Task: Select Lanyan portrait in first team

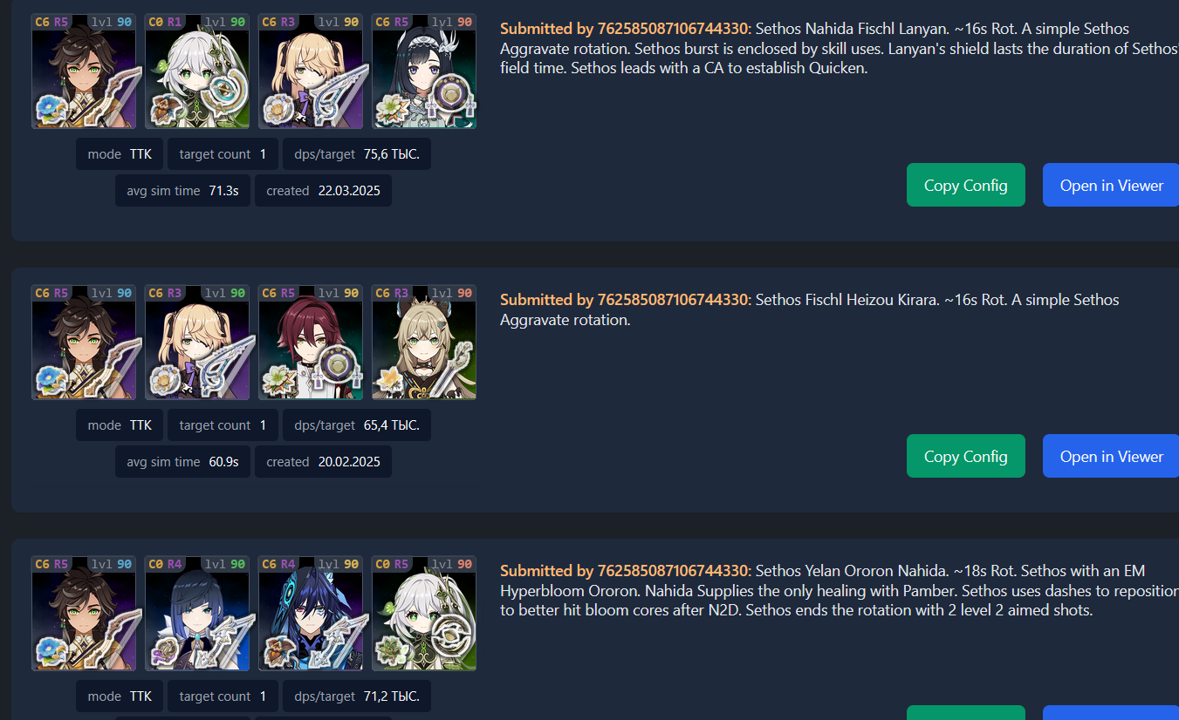Action: pyautogui.click(x=424, y=71)
